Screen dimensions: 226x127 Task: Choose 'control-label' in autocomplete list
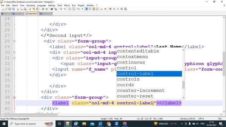pos(149,74)
